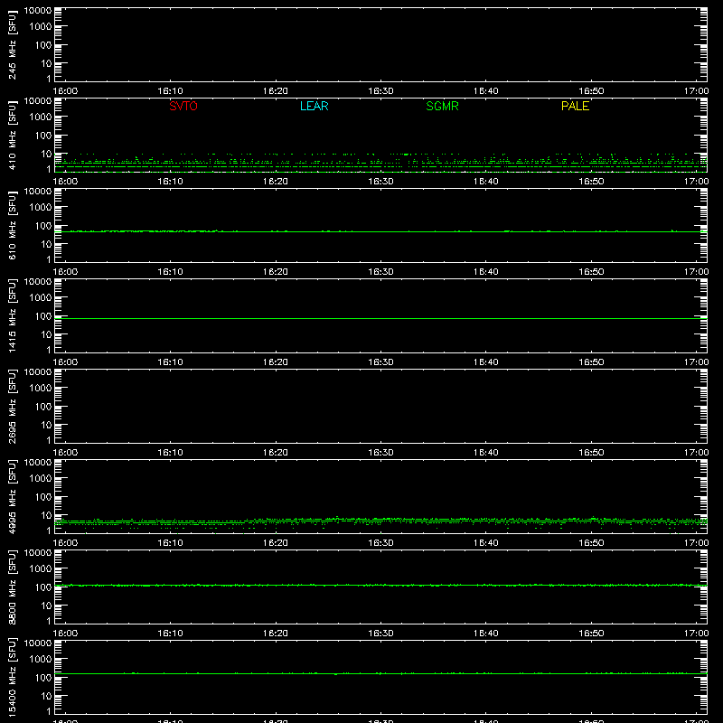
Task: Select the 8800 MHz [SFU] axis title
Action: 13,587
